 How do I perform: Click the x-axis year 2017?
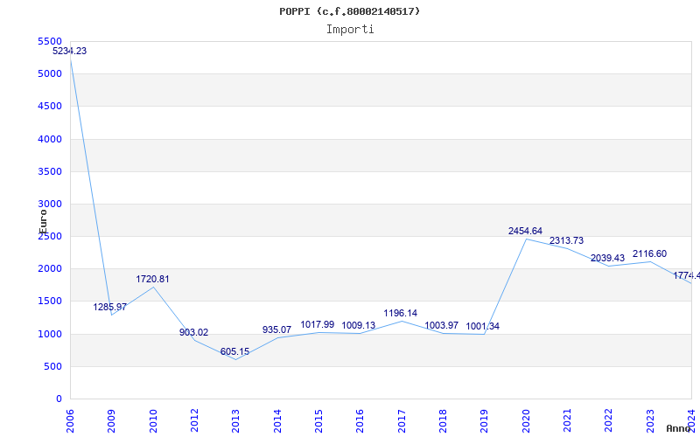402,421
